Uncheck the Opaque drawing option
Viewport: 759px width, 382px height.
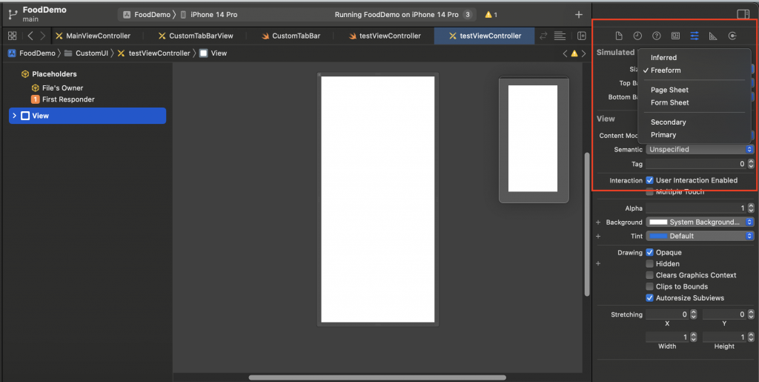pyautogui.click(x=649, y=252)
